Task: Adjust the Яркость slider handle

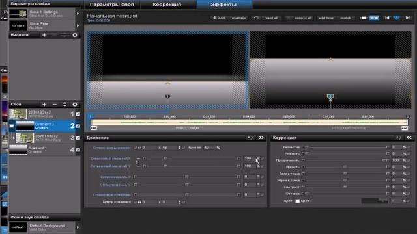Action: coord(345,167)
